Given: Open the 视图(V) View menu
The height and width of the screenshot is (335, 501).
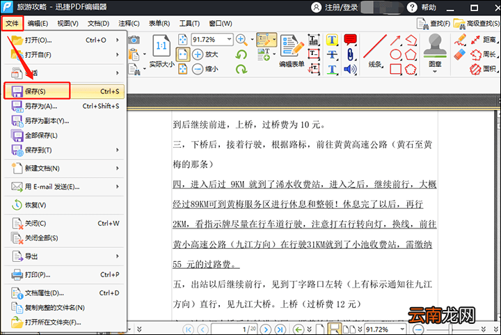Looking at the screenshot, I should [x=67, y=24].
